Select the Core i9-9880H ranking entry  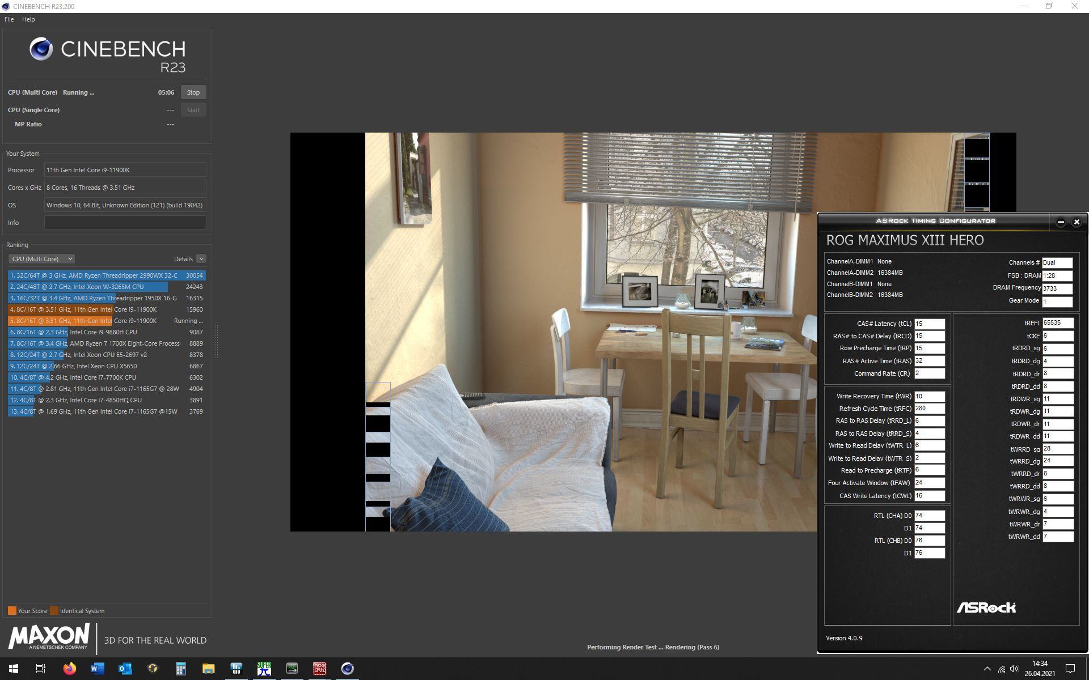click(107, 332)
